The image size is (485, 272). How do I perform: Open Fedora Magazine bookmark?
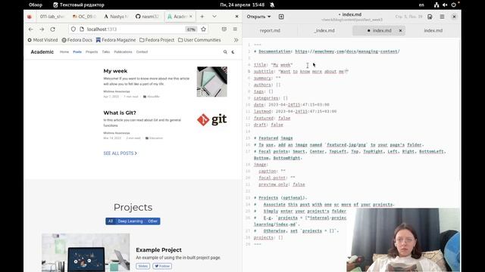coord(116,40)
